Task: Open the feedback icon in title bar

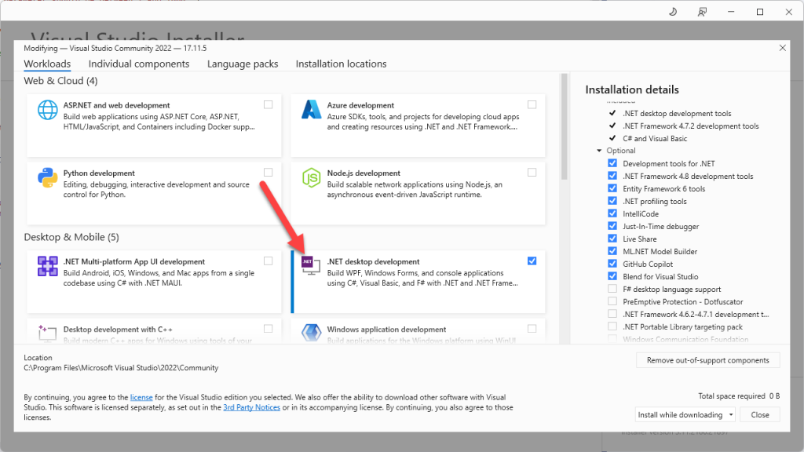Action: pos(702,12)
